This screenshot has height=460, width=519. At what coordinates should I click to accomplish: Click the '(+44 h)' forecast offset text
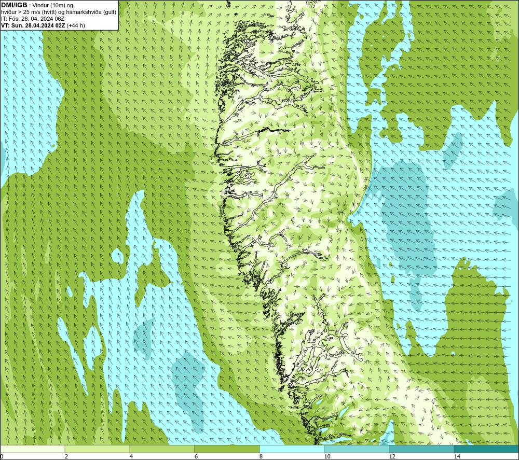(76, 25)
